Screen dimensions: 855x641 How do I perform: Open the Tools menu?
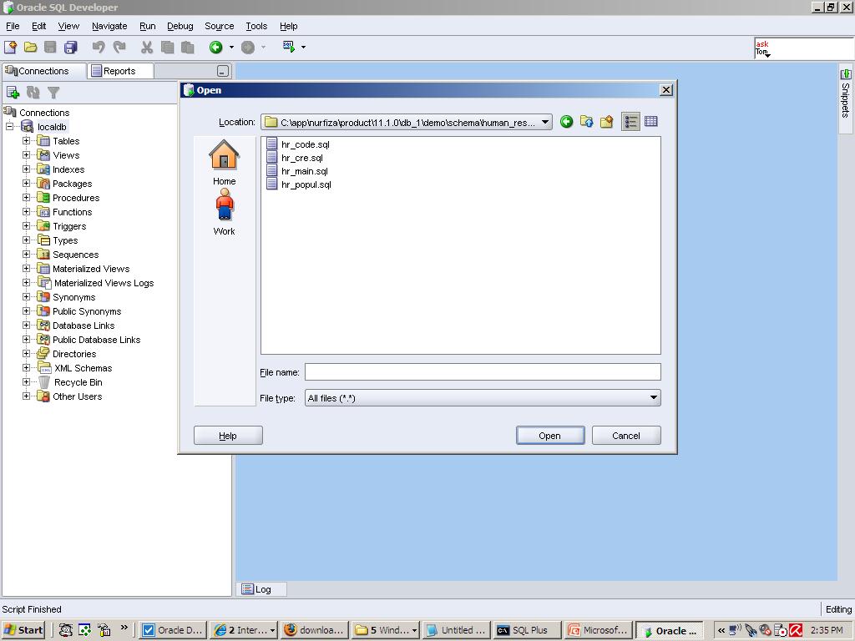click(255, 26)
